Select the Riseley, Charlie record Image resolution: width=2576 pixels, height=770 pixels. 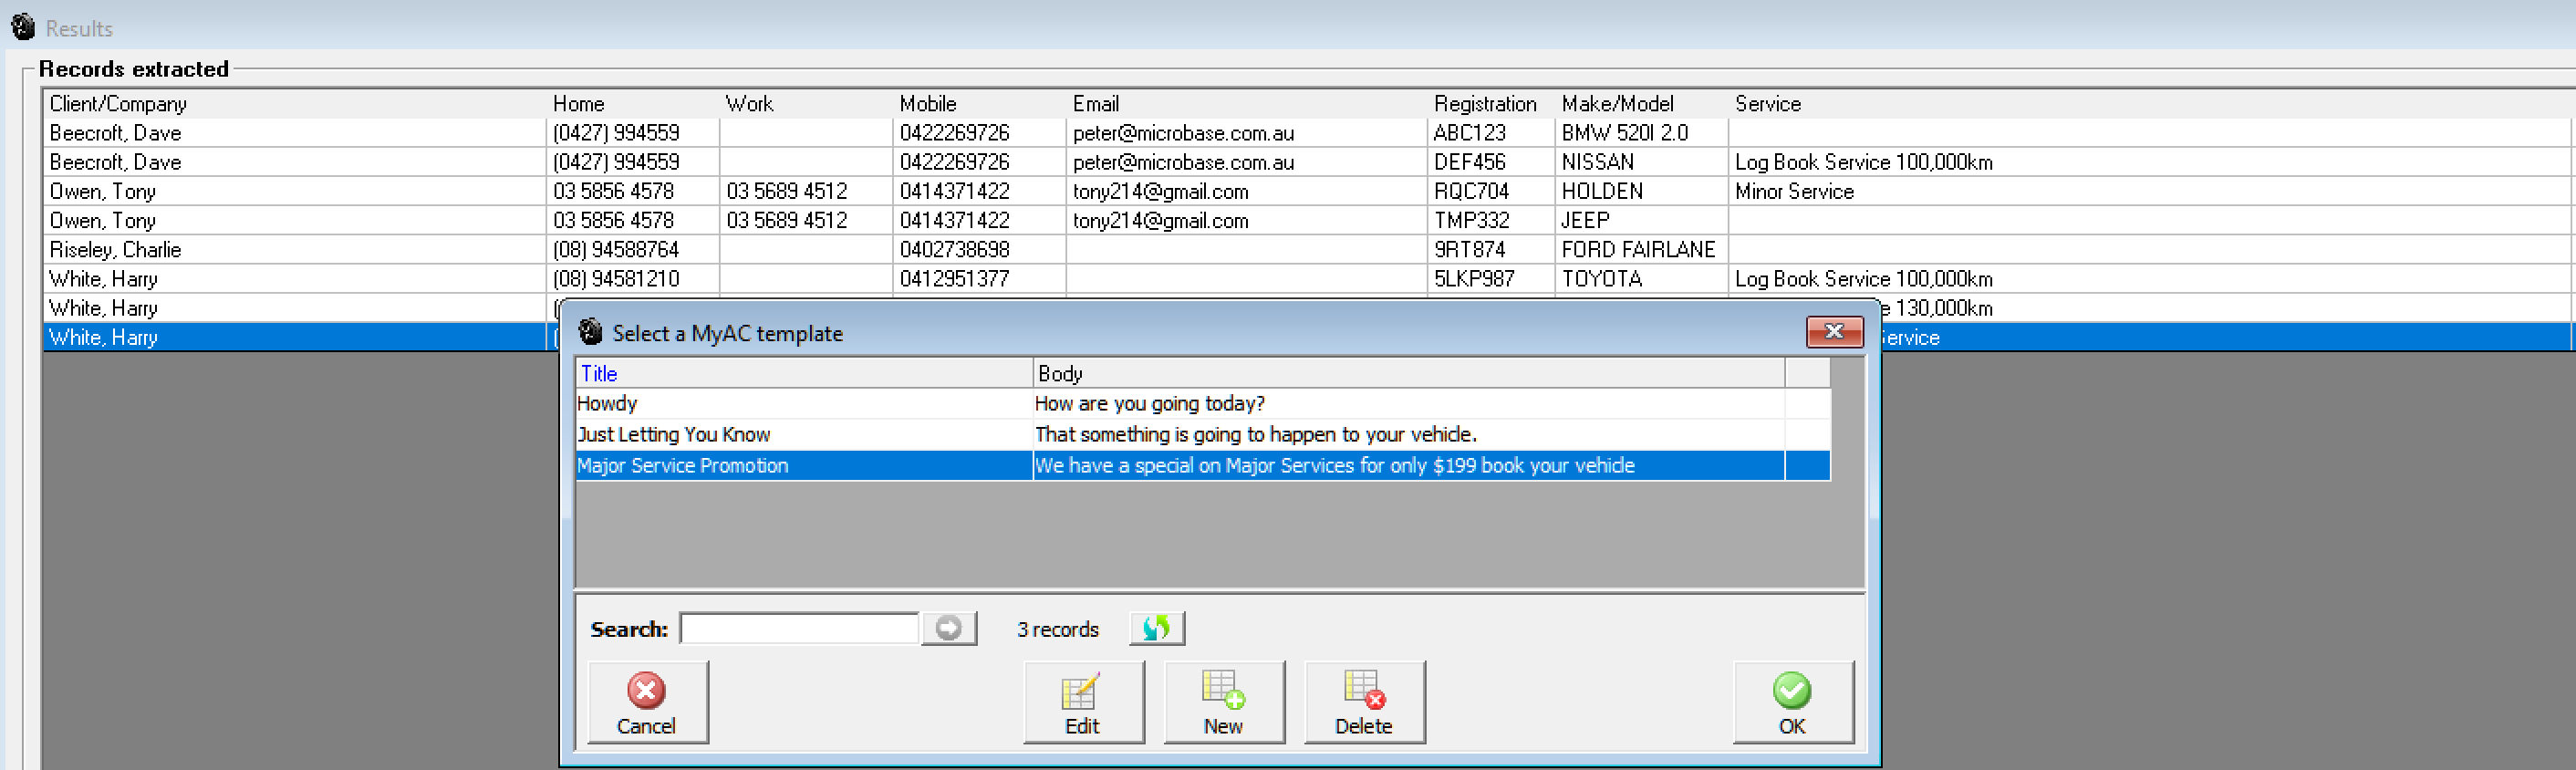click(1308, 249)
